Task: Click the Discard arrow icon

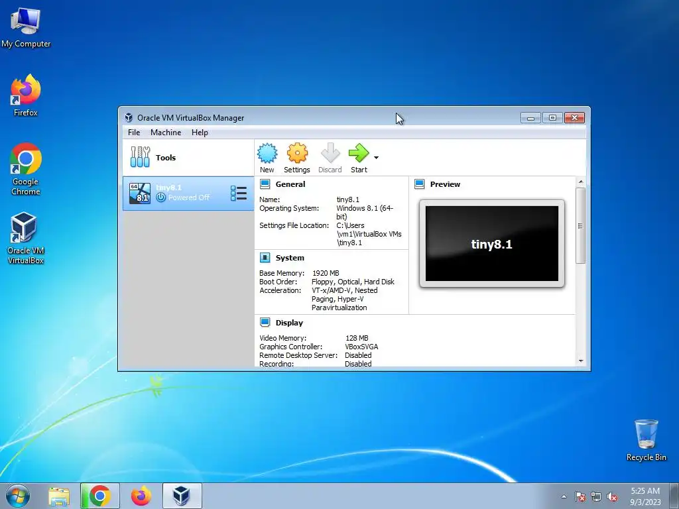Action: click(330, 153)
